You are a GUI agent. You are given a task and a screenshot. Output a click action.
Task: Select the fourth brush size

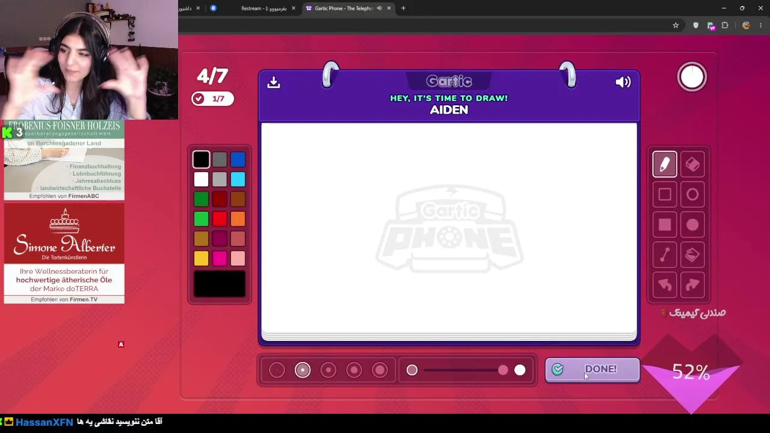[354, 370]
